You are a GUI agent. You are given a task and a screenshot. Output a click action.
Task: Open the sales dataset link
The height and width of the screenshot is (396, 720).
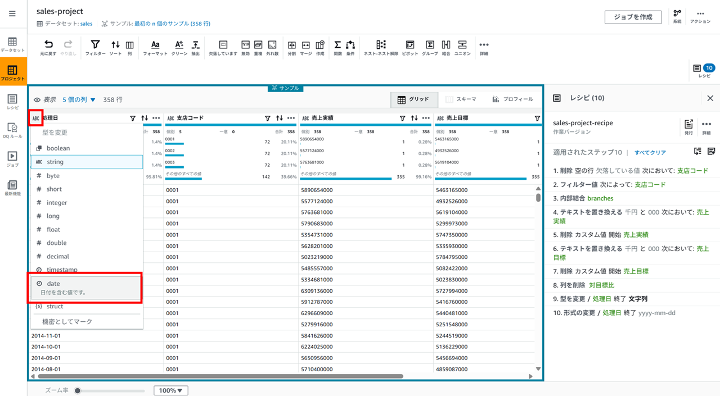pos(86,24)
